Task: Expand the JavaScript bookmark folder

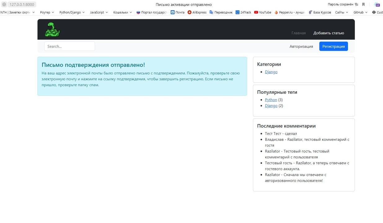Action: [99, 12]
